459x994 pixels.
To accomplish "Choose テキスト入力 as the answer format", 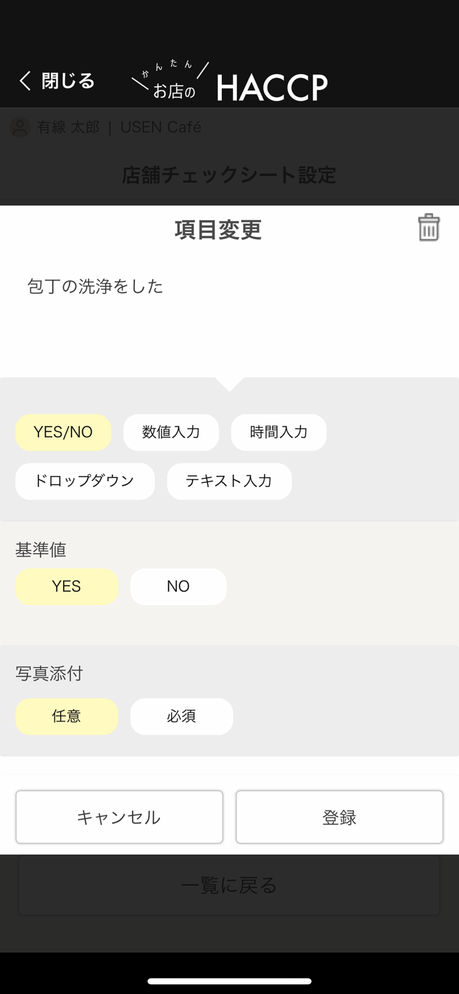I will click(229, 482).
